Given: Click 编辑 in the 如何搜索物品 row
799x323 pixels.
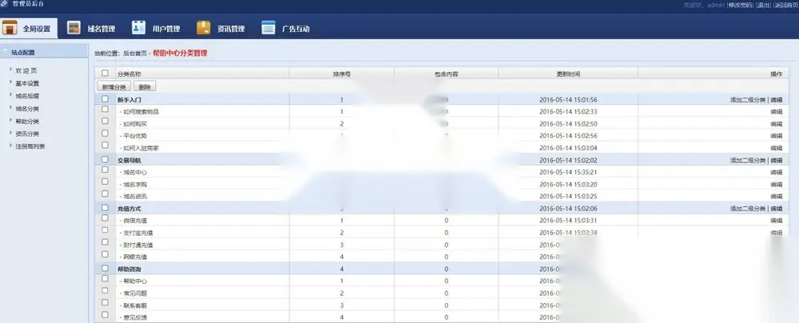Looking at the screenshot, I should [776, 112].
